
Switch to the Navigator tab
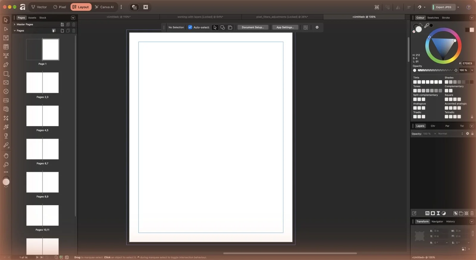tap(437, 221)
